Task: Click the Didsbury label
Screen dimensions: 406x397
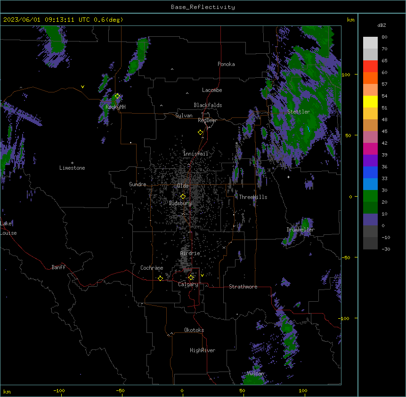Action: [180, 203]
